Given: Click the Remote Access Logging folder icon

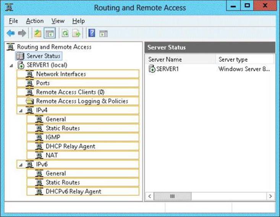Looking at the screenshot, I should 30,101.
